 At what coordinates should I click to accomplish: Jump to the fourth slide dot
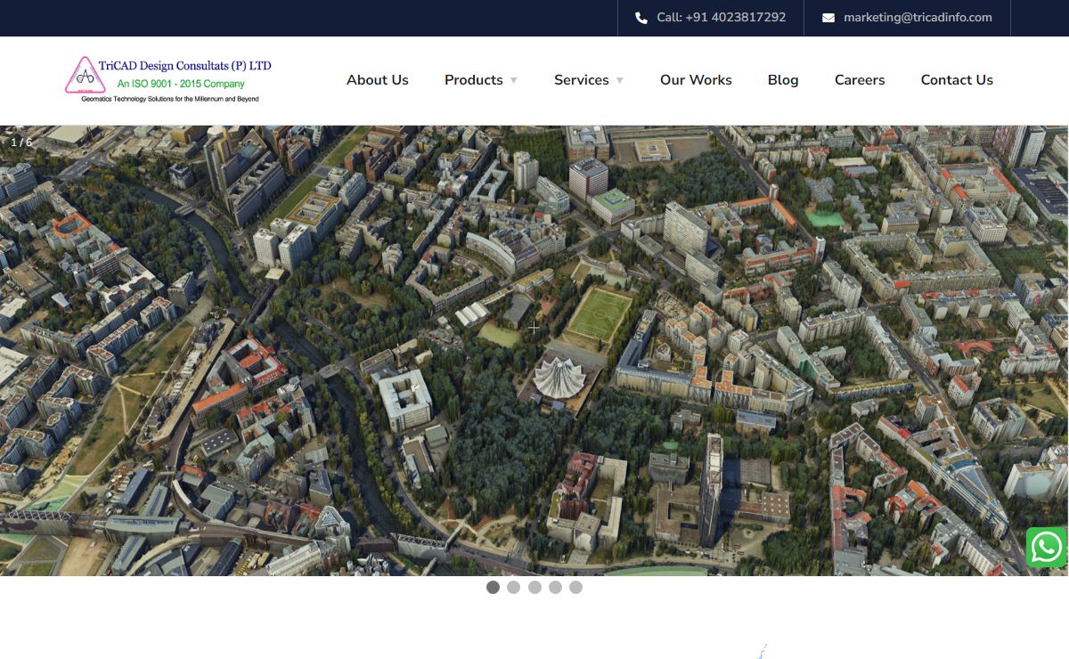(555, 587)
